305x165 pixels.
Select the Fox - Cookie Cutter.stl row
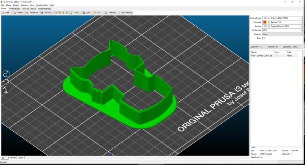(x=274, y=55)
